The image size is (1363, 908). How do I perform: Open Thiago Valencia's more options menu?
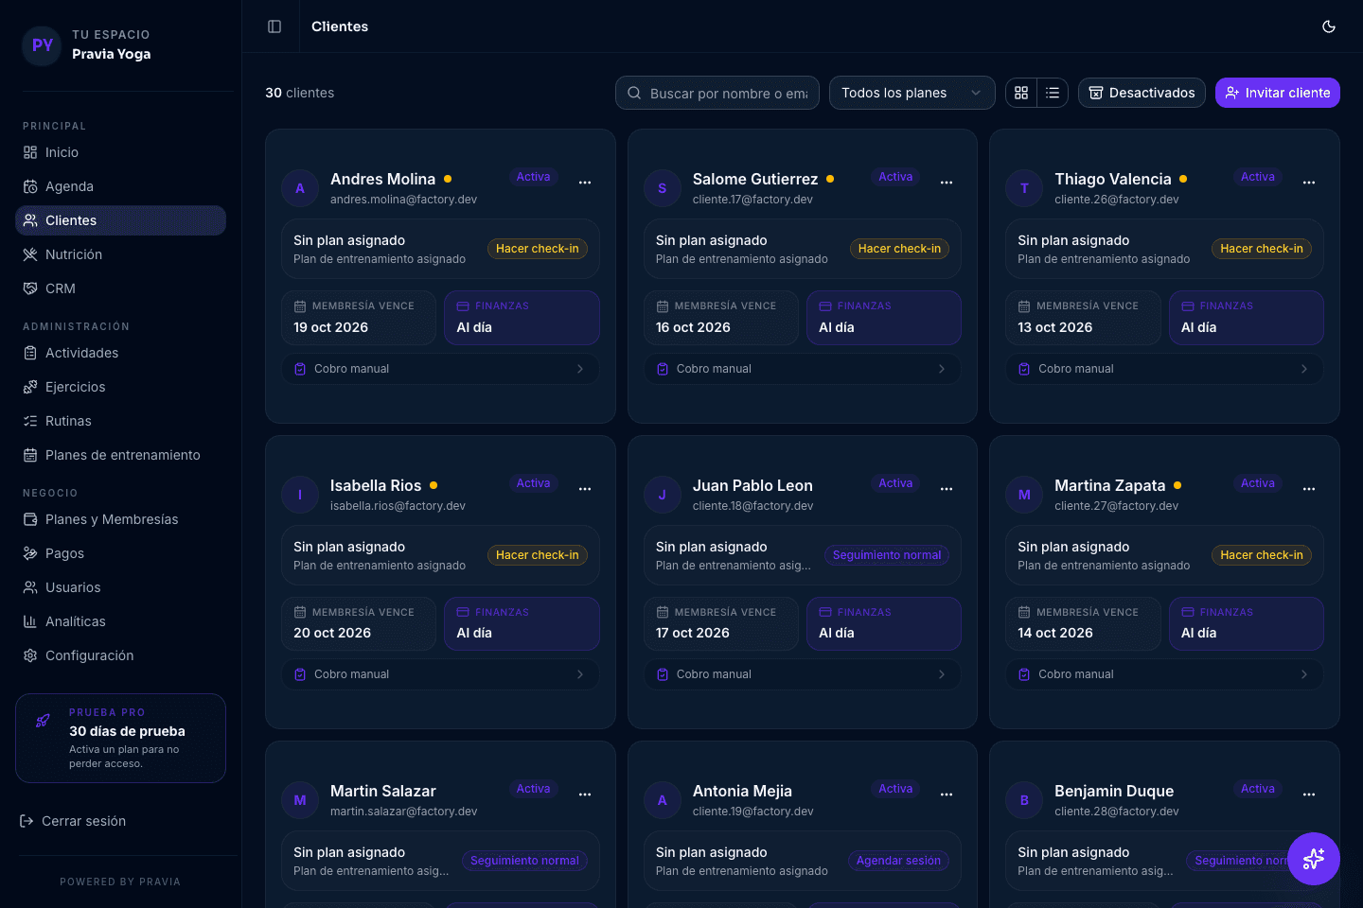pyautogui.click(x=1309, y=183)
